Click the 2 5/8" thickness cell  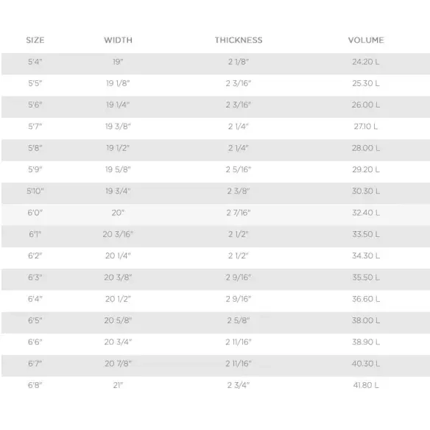[239, 320]
